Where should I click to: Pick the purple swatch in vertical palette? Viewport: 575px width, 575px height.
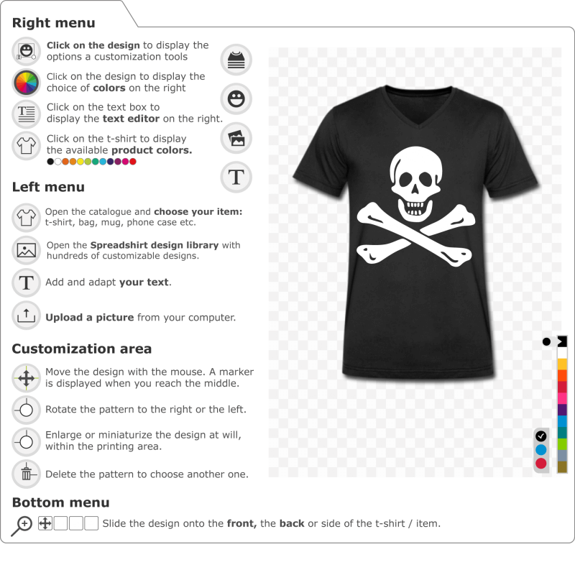pos(562,410)
